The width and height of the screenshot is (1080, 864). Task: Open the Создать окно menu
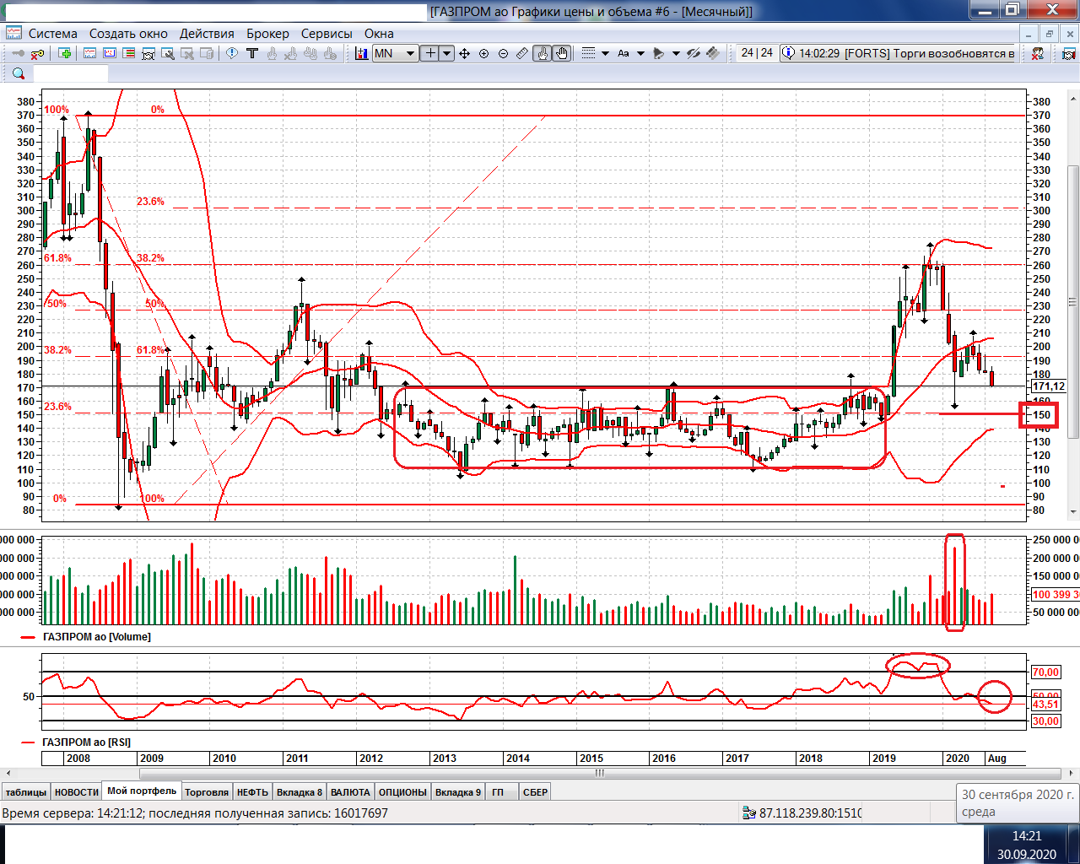click(x=128, y=34)
